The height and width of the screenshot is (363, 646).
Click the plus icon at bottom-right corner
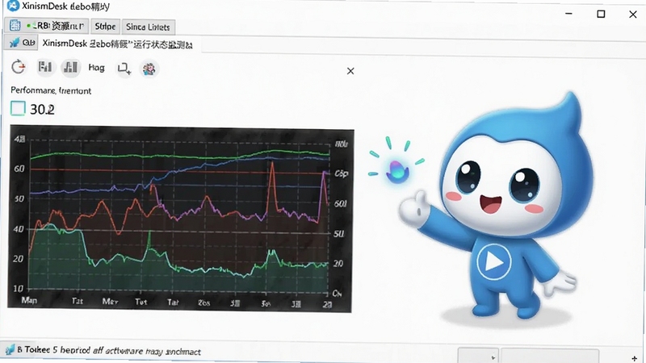(635, 359)
